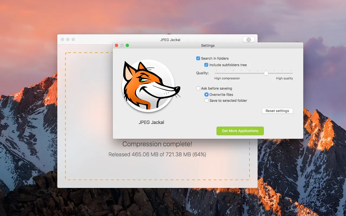The image size is (346, 216).
Task: Click the Quality slider handle
Action: (266, 73)
